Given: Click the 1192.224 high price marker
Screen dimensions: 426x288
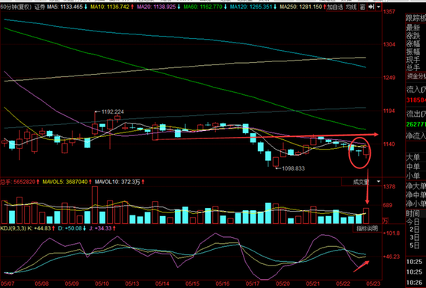Looking at the screenshot, I should 112,111.
